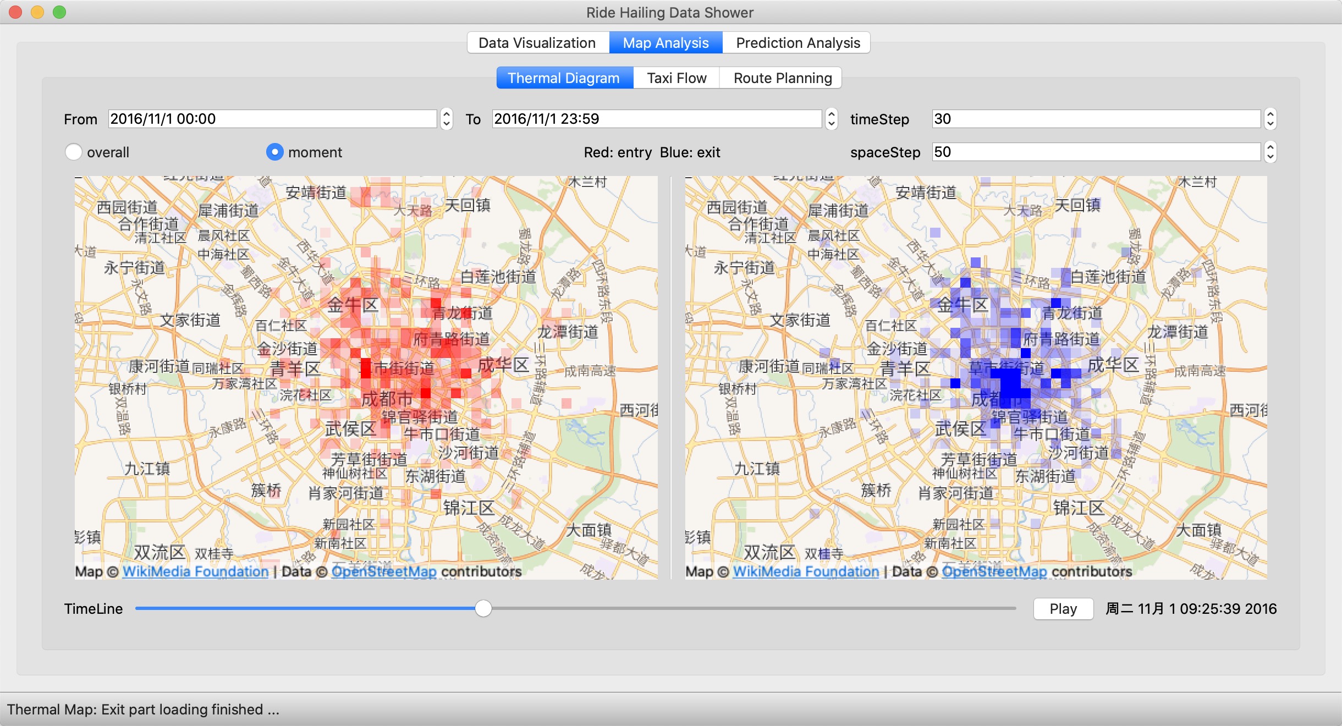Click the TimeLine slider handle

pos(483,608)
